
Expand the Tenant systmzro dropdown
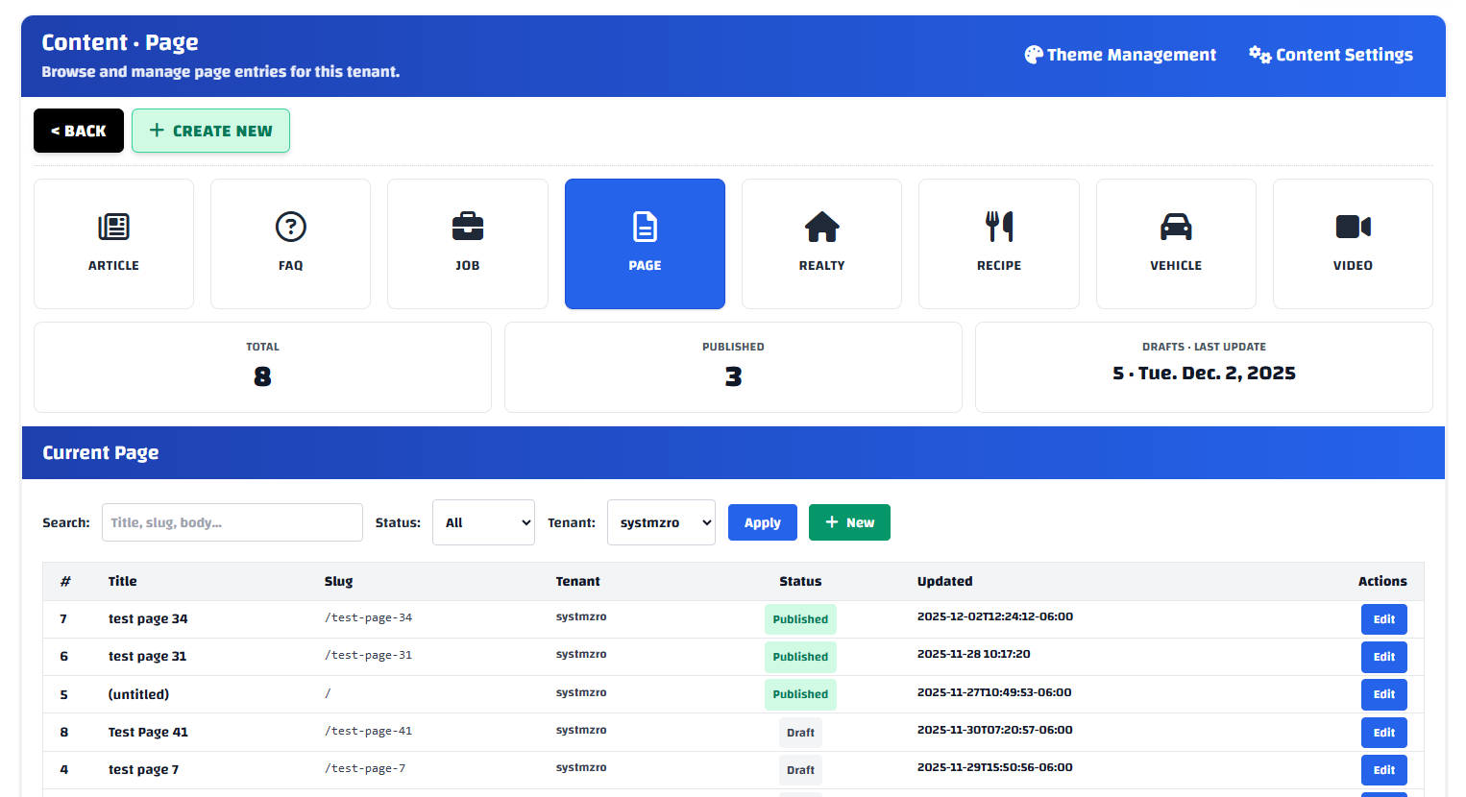pos(661,522)
